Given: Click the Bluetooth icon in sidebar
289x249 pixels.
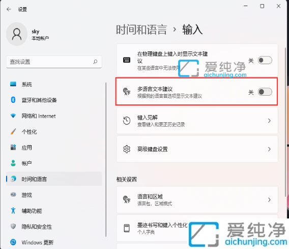Looking at the screenshot, I should coord(13,100).
